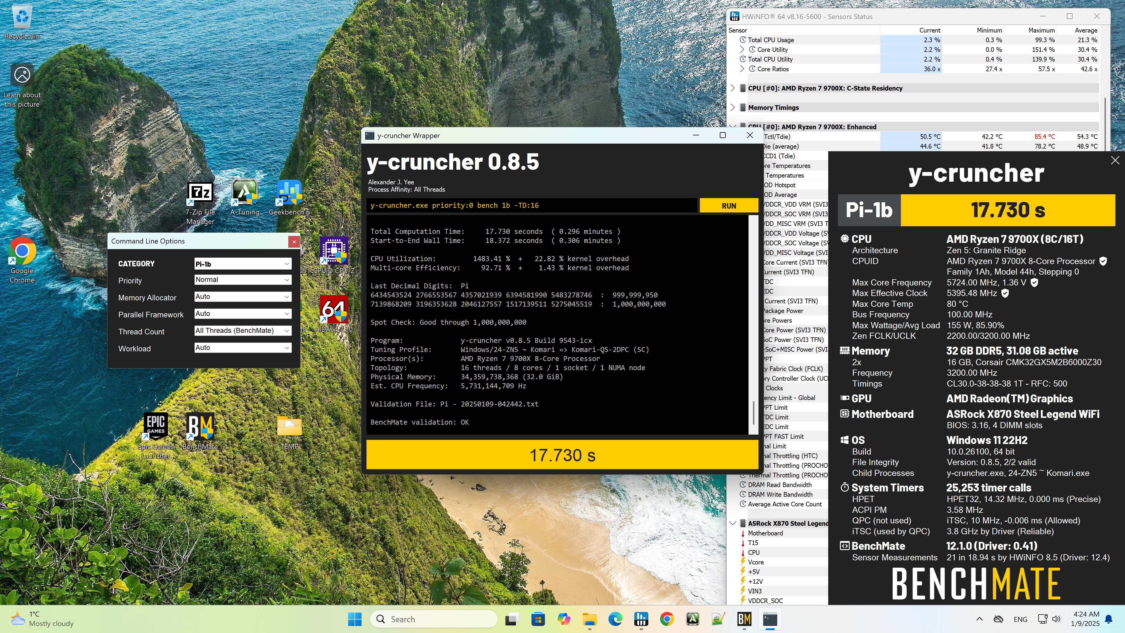Switch to y-cruncher console taskbar icon
The height and width of the screenshot is (633, 1125).
pyautogui.click(x=770, y=619)
